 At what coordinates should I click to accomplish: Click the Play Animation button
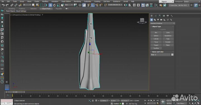click(151, 101)
